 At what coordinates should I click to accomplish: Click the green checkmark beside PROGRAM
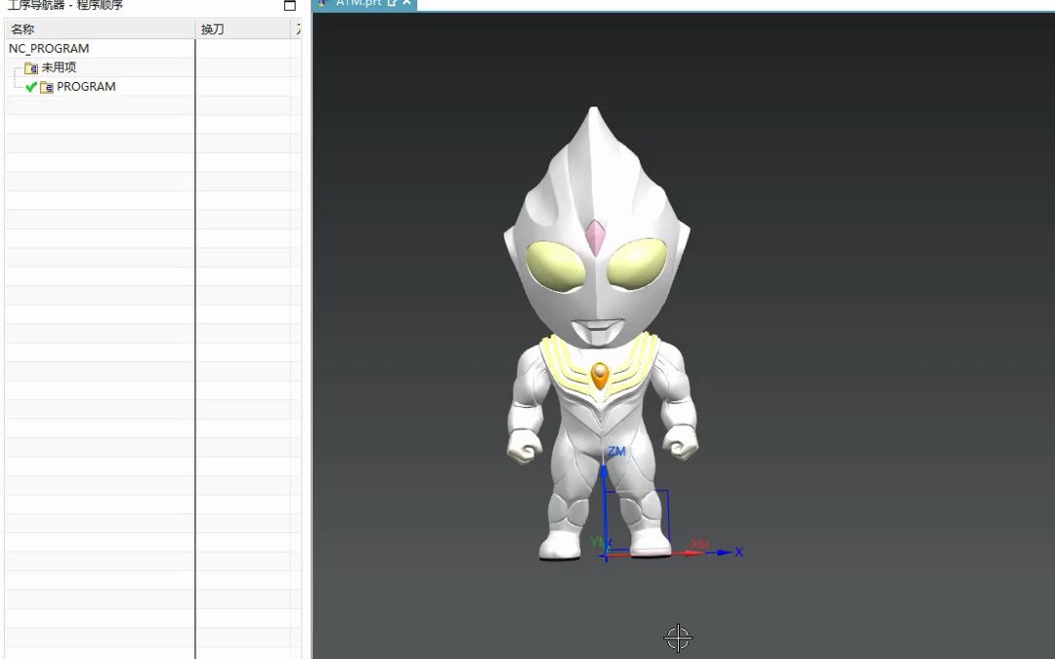coord(31,87)
